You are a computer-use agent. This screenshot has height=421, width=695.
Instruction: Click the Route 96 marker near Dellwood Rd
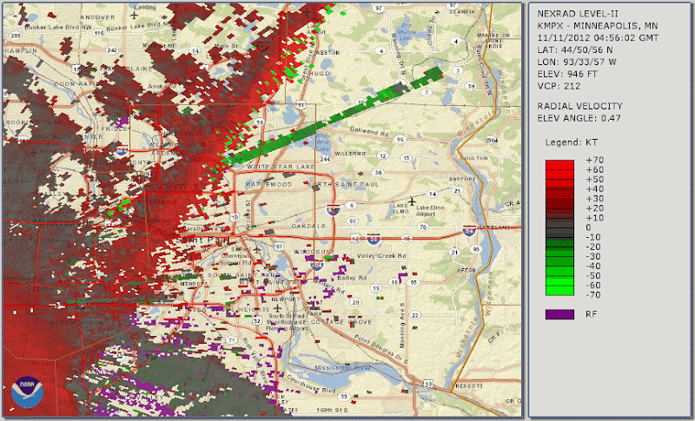click(400, 138)
